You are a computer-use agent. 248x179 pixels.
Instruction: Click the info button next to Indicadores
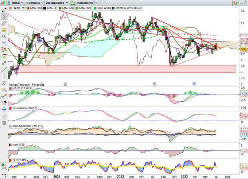pos(102,3)
